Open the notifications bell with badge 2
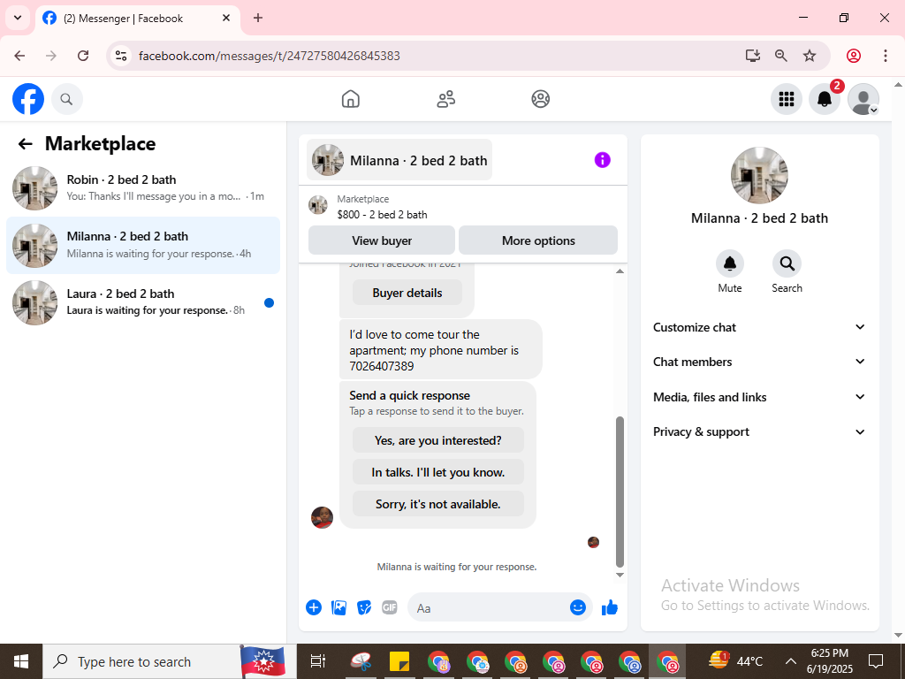The image size is (905, 679). pos(825,99)
